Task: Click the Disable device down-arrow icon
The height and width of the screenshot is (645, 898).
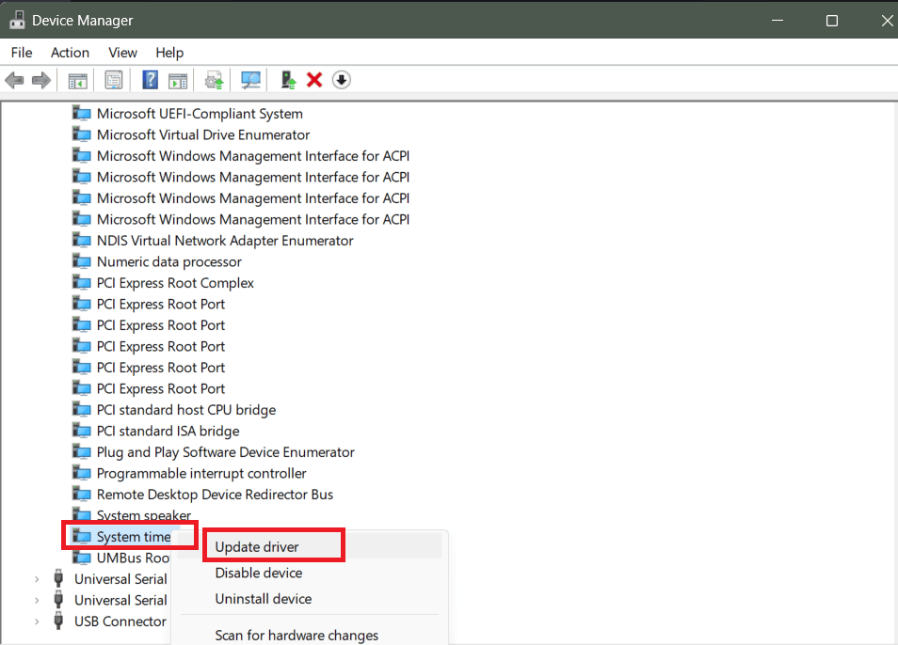Action: (341, 80)
